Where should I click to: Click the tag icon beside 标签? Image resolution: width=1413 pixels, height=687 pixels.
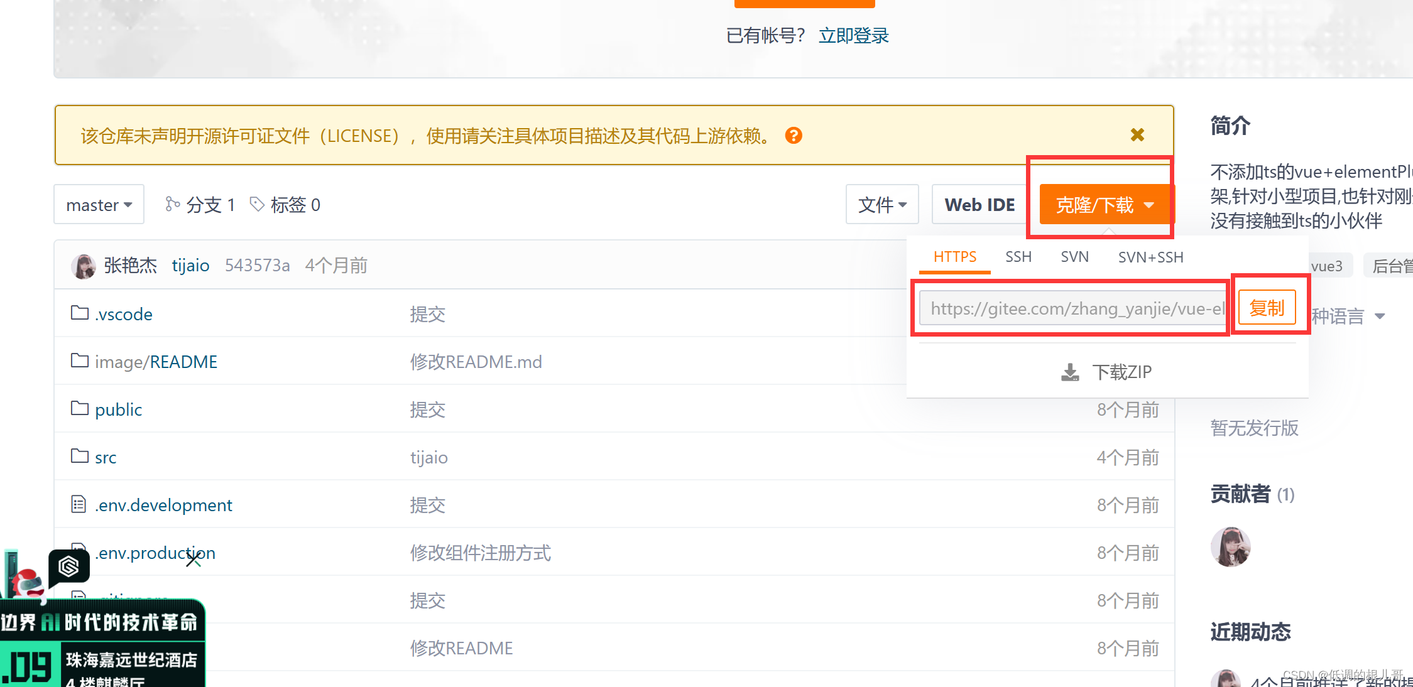[x=257, y=204]
